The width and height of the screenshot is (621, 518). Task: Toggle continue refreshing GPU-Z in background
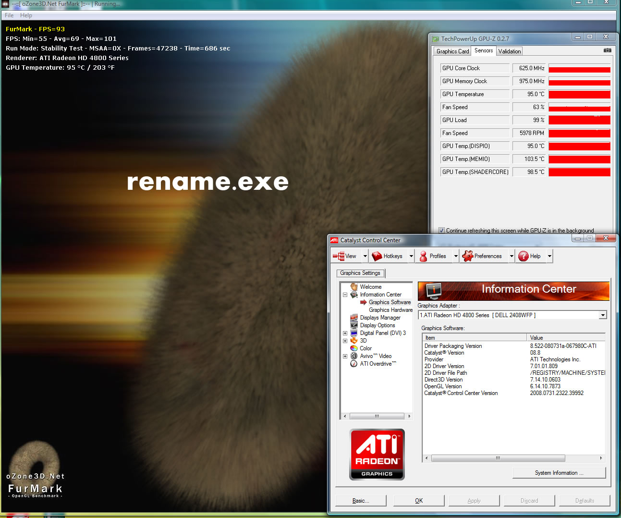(x=442, y=231)
